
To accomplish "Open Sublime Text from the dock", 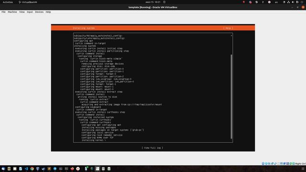I will coord(49,169).
